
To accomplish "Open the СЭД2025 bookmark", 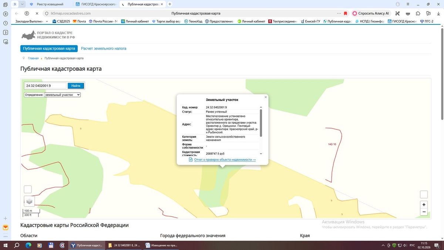I will [x=61, y=21].
